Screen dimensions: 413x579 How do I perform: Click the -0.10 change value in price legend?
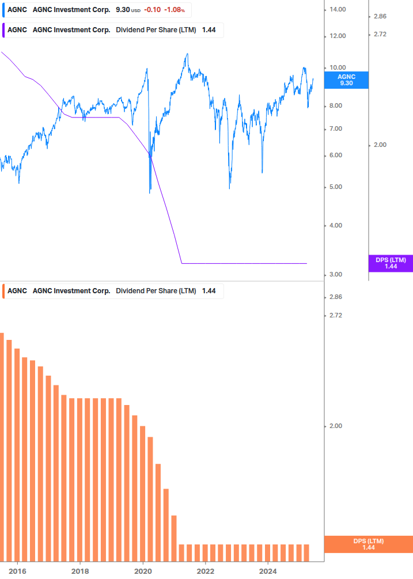point(153,10)
